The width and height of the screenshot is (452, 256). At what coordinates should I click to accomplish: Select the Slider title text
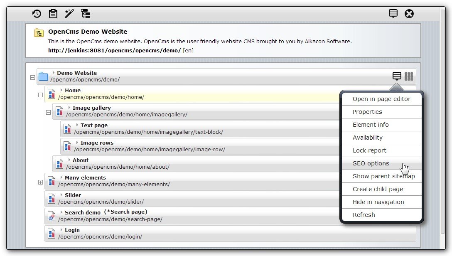[73, 195]
